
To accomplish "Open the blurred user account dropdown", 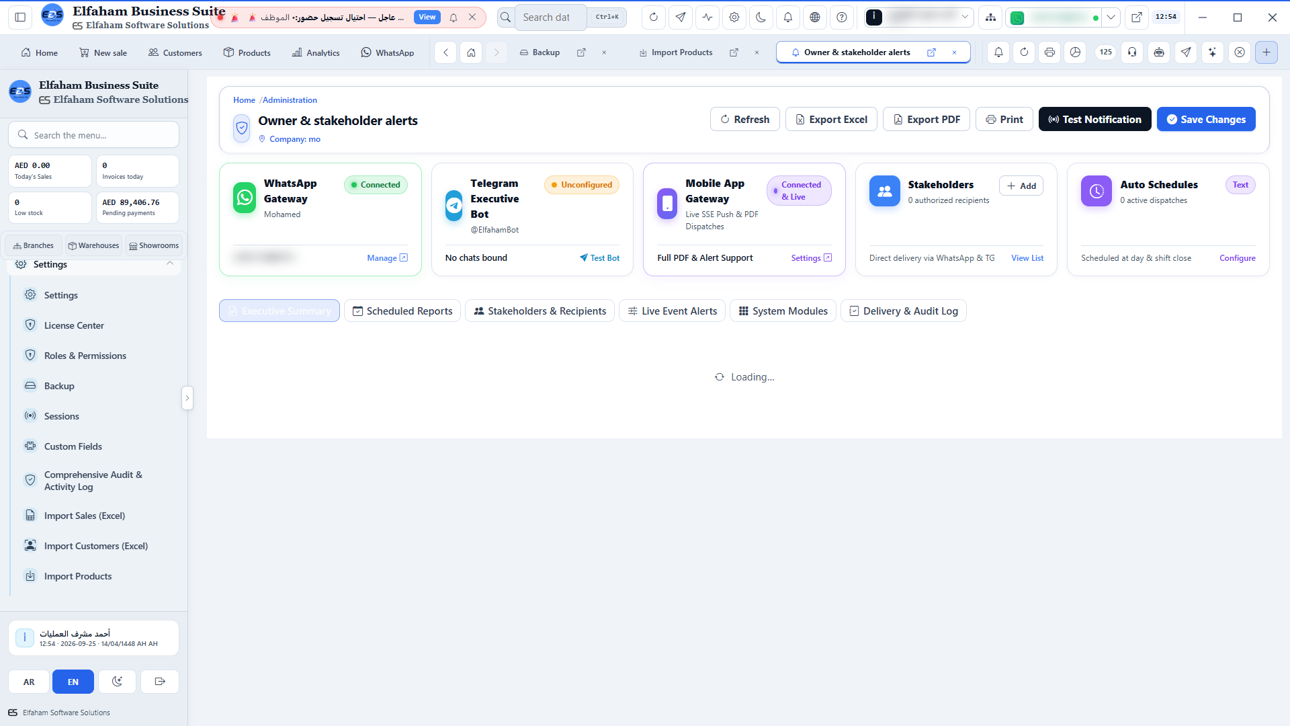I will (x=919, y=17).
